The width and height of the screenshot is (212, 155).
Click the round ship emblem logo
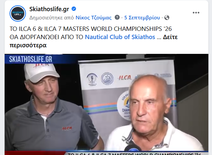pyautogui.click(x=107, y=79)
